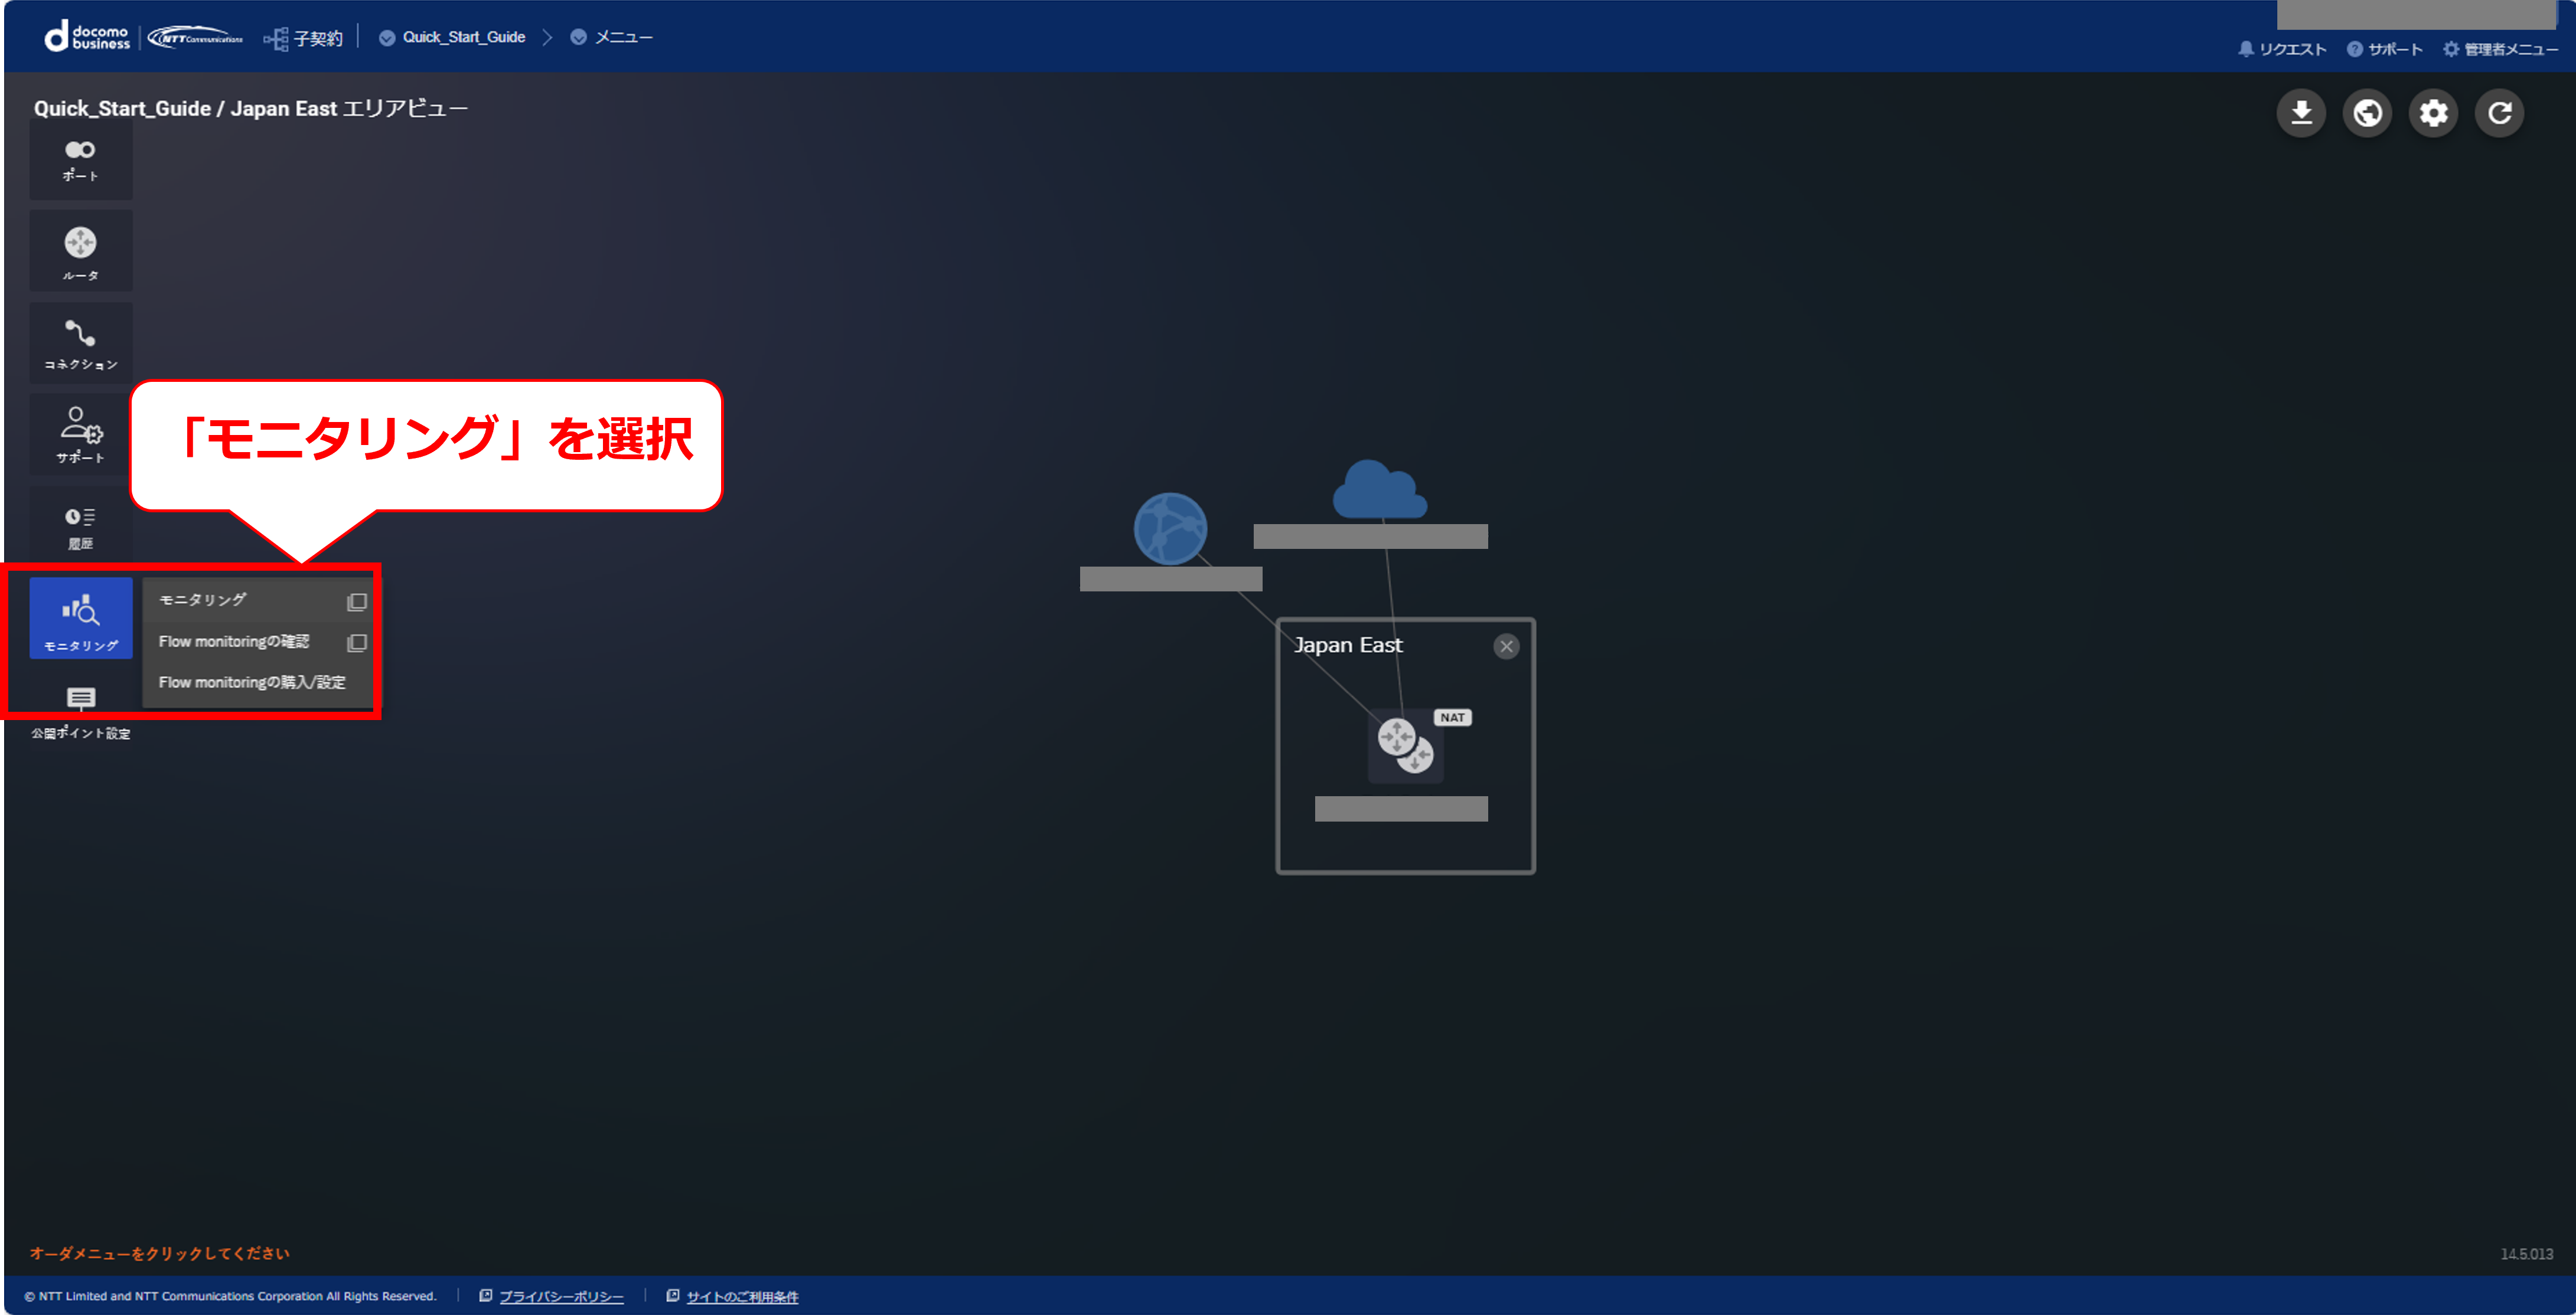Click the version number 14.5.013
Viewport: 2576px width, 1315px height.
2527,1254
